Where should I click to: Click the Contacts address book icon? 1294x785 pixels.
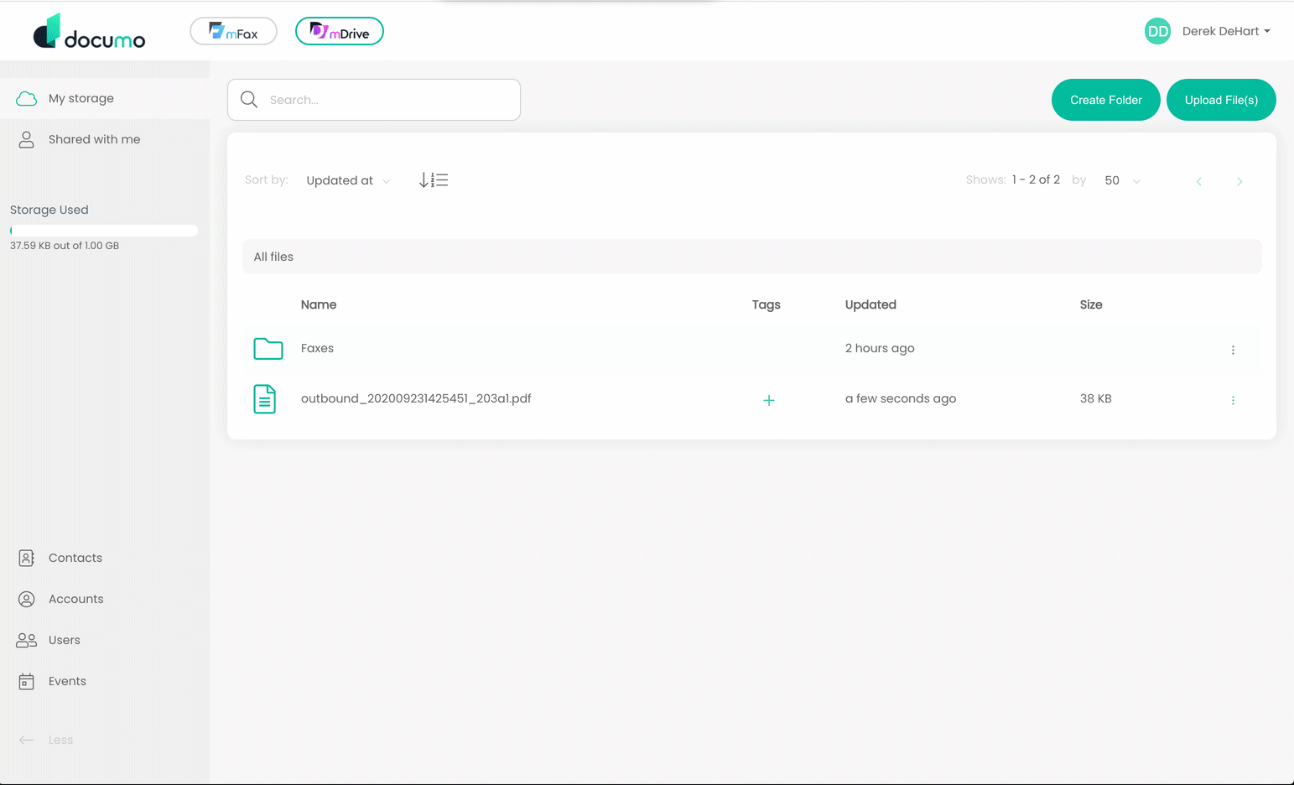tap(27, 558)
